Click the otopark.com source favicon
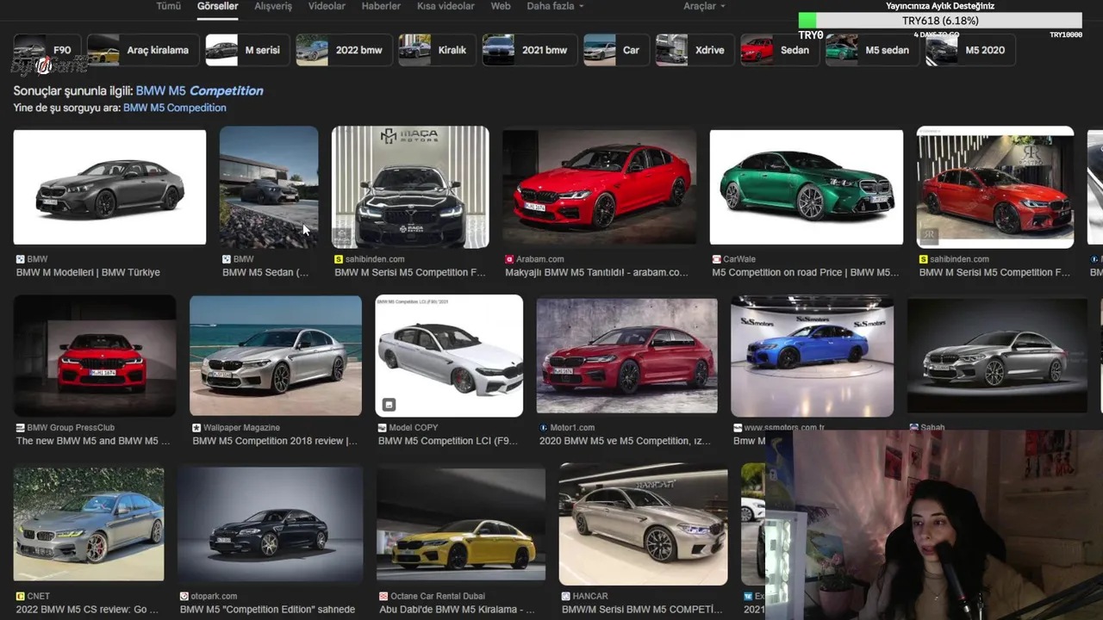1103x620 pixels. [184, 596]
